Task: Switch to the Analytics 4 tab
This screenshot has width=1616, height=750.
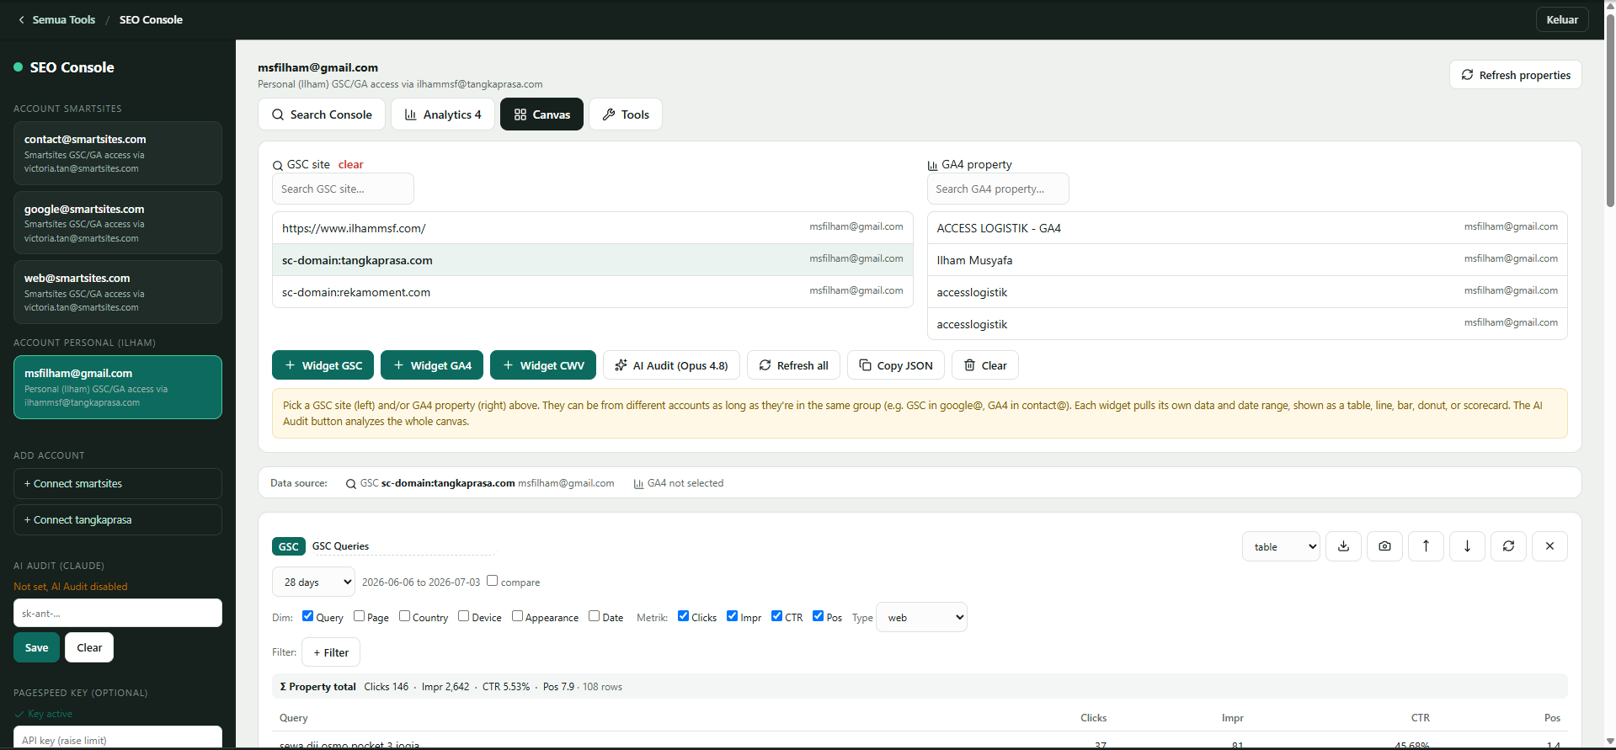Action: pyautogui.click(x=443, y=114)
